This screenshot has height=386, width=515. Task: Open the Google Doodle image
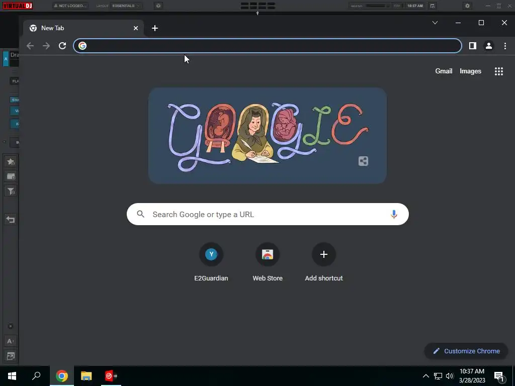pyautogui.click(x=268, y=136)
